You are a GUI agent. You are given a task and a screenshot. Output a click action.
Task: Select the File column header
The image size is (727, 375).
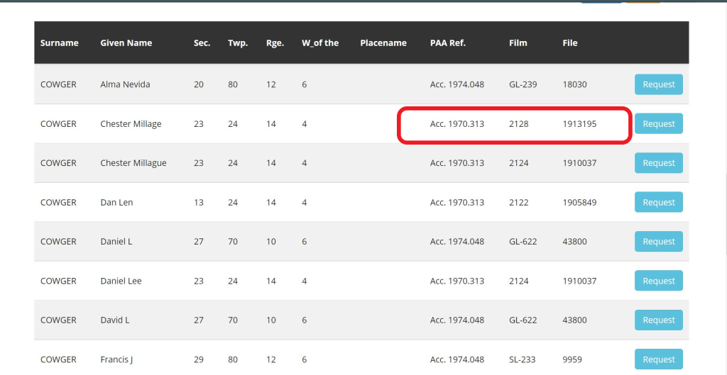pyautogui.click(x=570, y=43)
